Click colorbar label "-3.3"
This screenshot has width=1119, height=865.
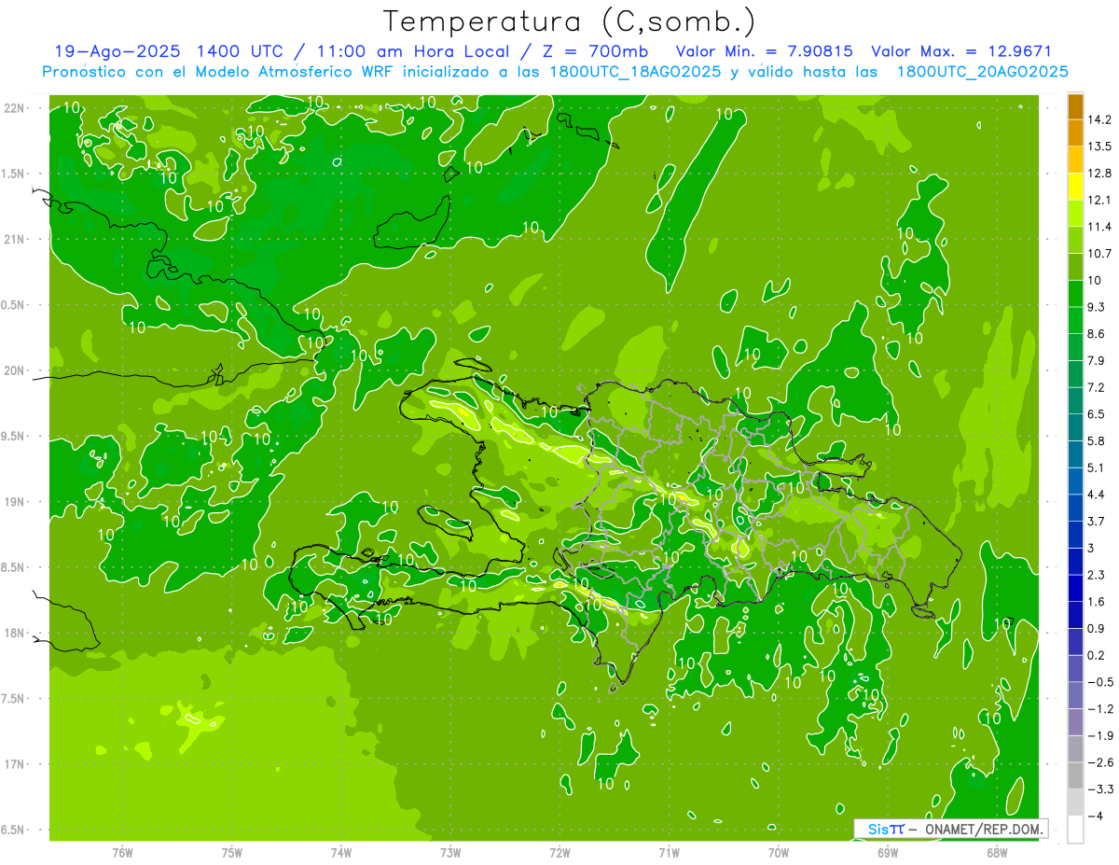point(1100,789)
